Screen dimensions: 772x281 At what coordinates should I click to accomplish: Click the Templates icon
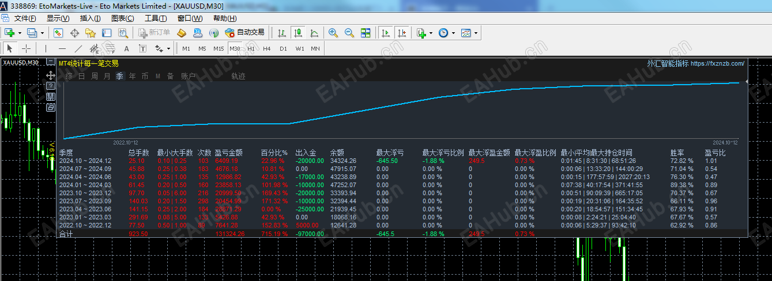click(x=466, y=33)
